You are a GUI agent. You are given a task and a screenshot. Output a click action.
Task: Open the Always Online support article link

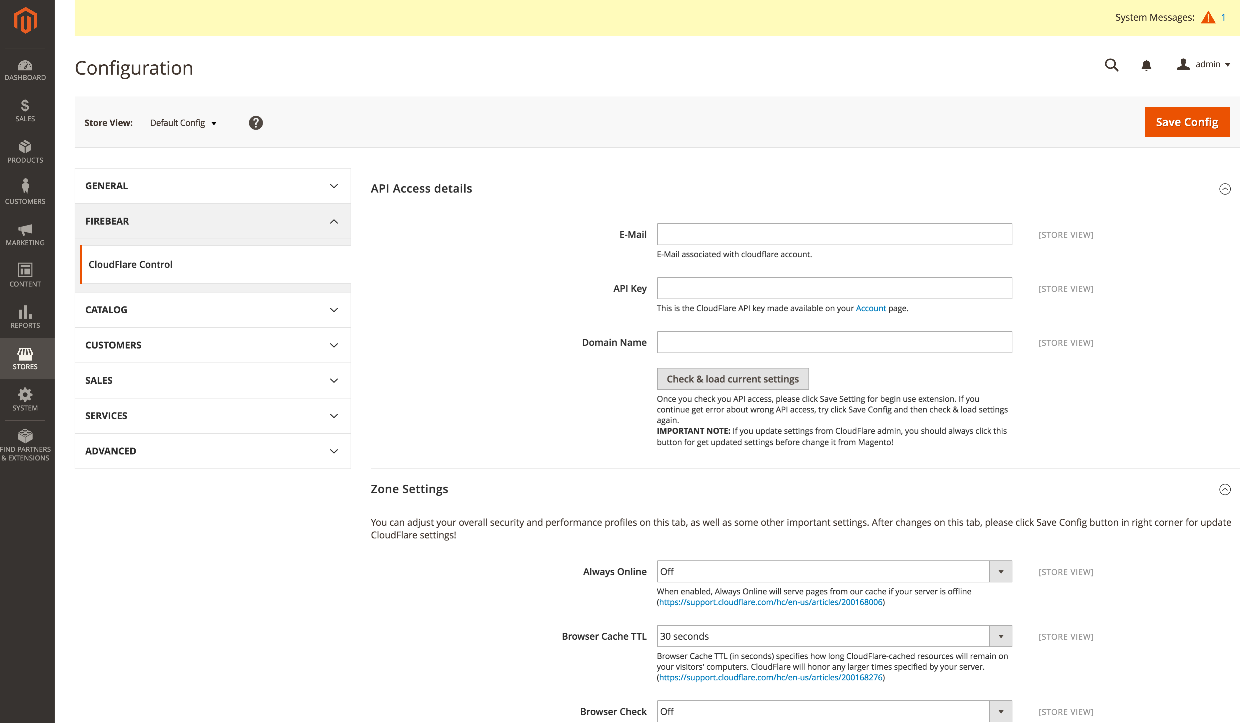[771, 602]
